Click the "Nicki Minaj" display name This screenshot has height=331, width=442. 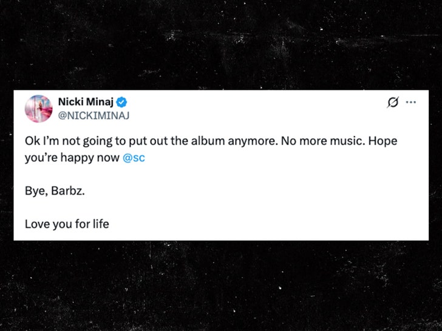point(86,101)
